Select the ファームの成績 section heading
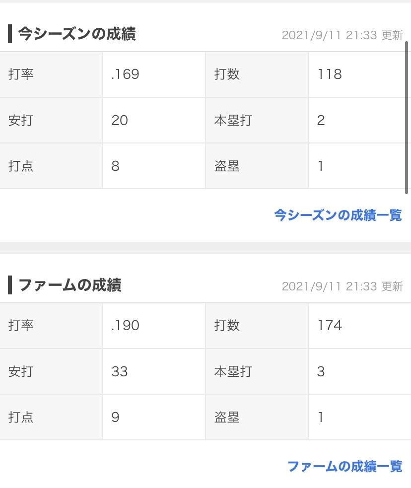This screenshot has width=411, height=488. pyautogui.click(x=69, y=285)
